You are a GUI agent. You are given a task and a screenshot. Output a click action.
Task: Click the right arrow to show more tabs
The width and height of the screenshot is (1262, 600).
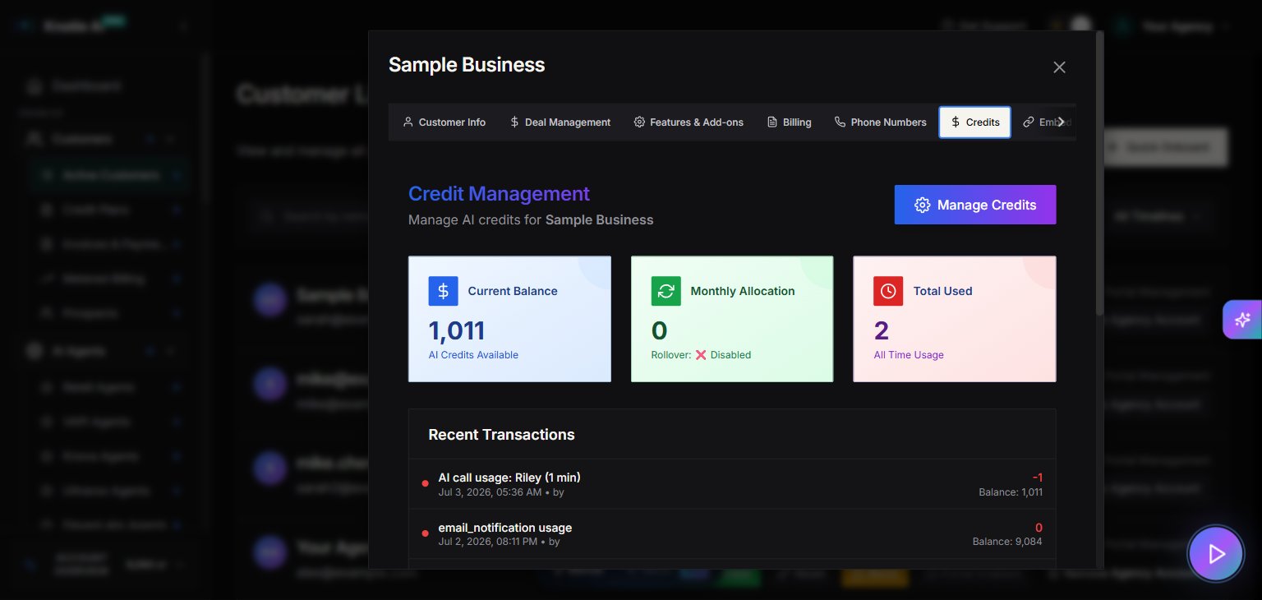click(1061, 122)
